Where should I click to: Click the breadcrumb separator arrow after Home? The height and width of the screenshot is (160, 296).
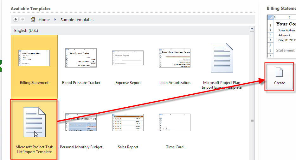[55, 20]
